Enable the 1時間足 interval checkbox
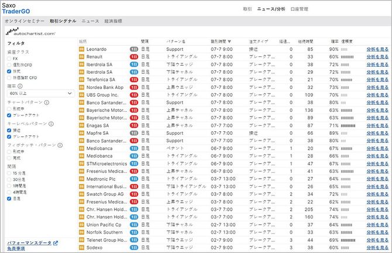Viewport: 392px width, 253px height. point(9,186)
